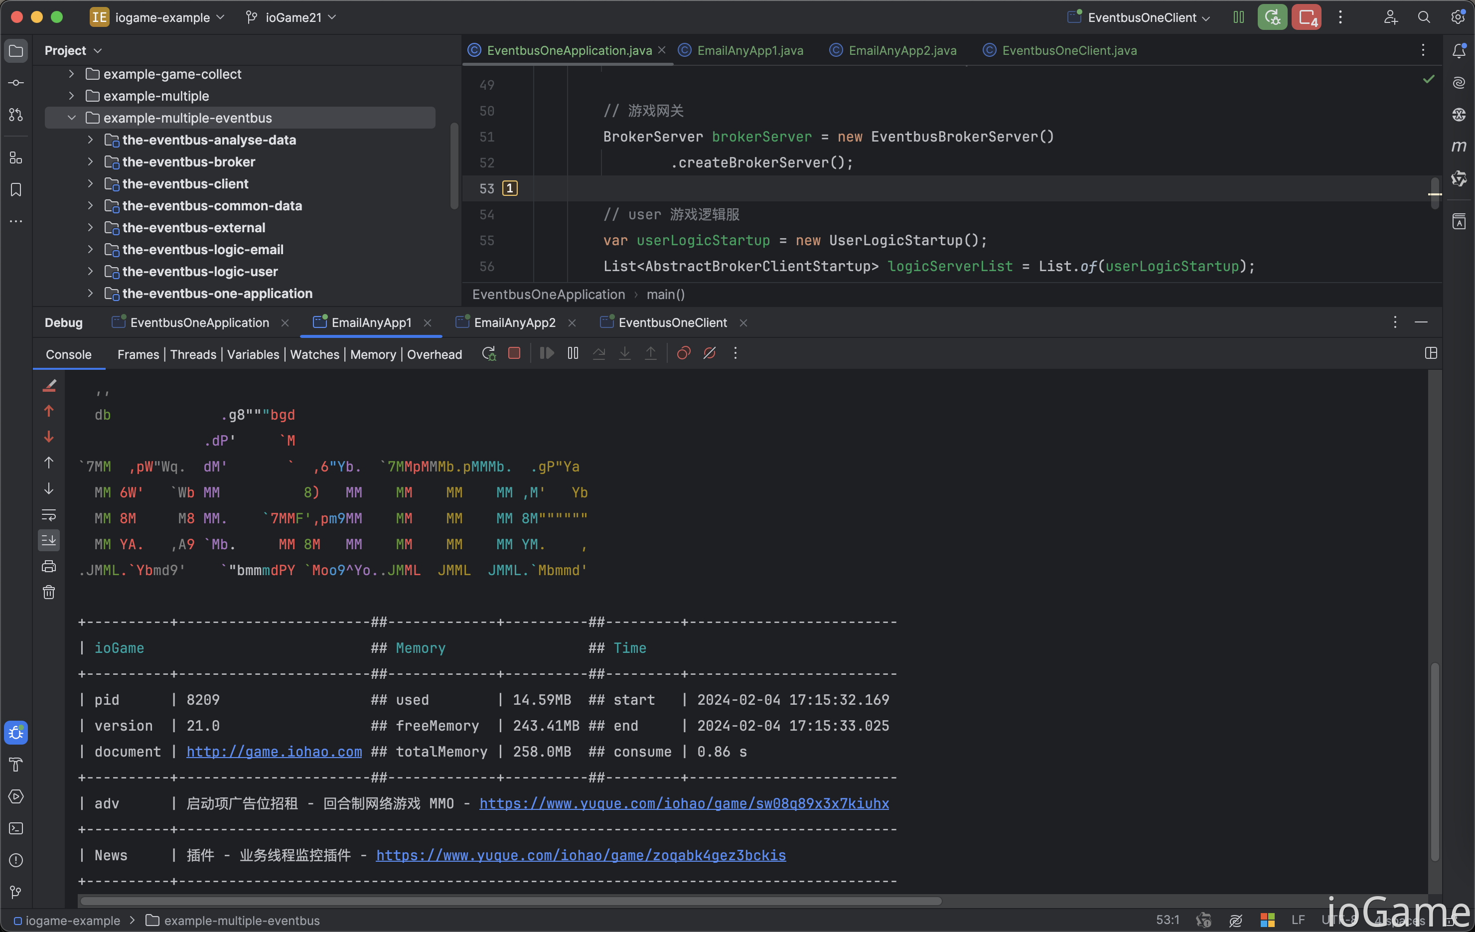
Task: Expand the the-eventbus-broker module
Action: [x=90, y=162]
